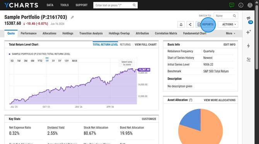Viewport: 259px width, 144px height.
Task: Click the search magnifier in top search box
Action: pos(134,5)
